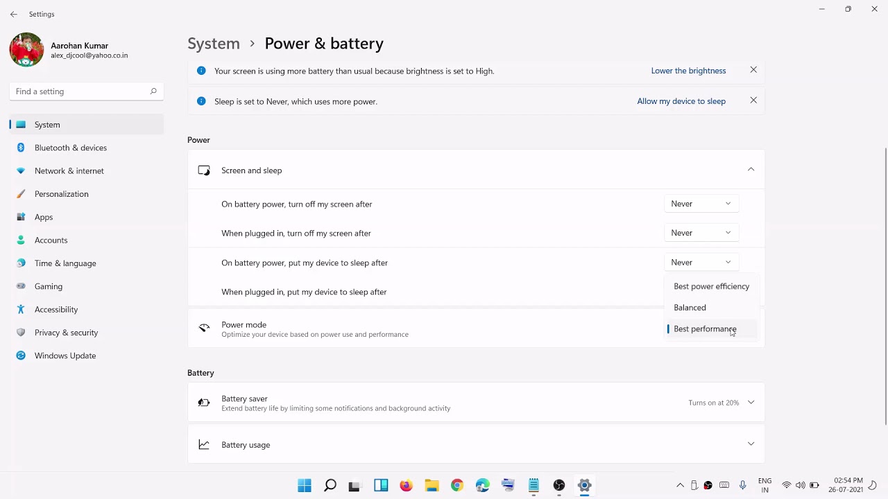Click the back arrow in Settings

pyautogui.click(x=14, y=14)
